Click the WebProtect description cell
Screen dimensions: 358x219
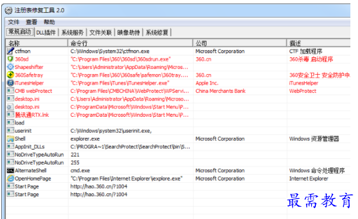tap(303, 91)
